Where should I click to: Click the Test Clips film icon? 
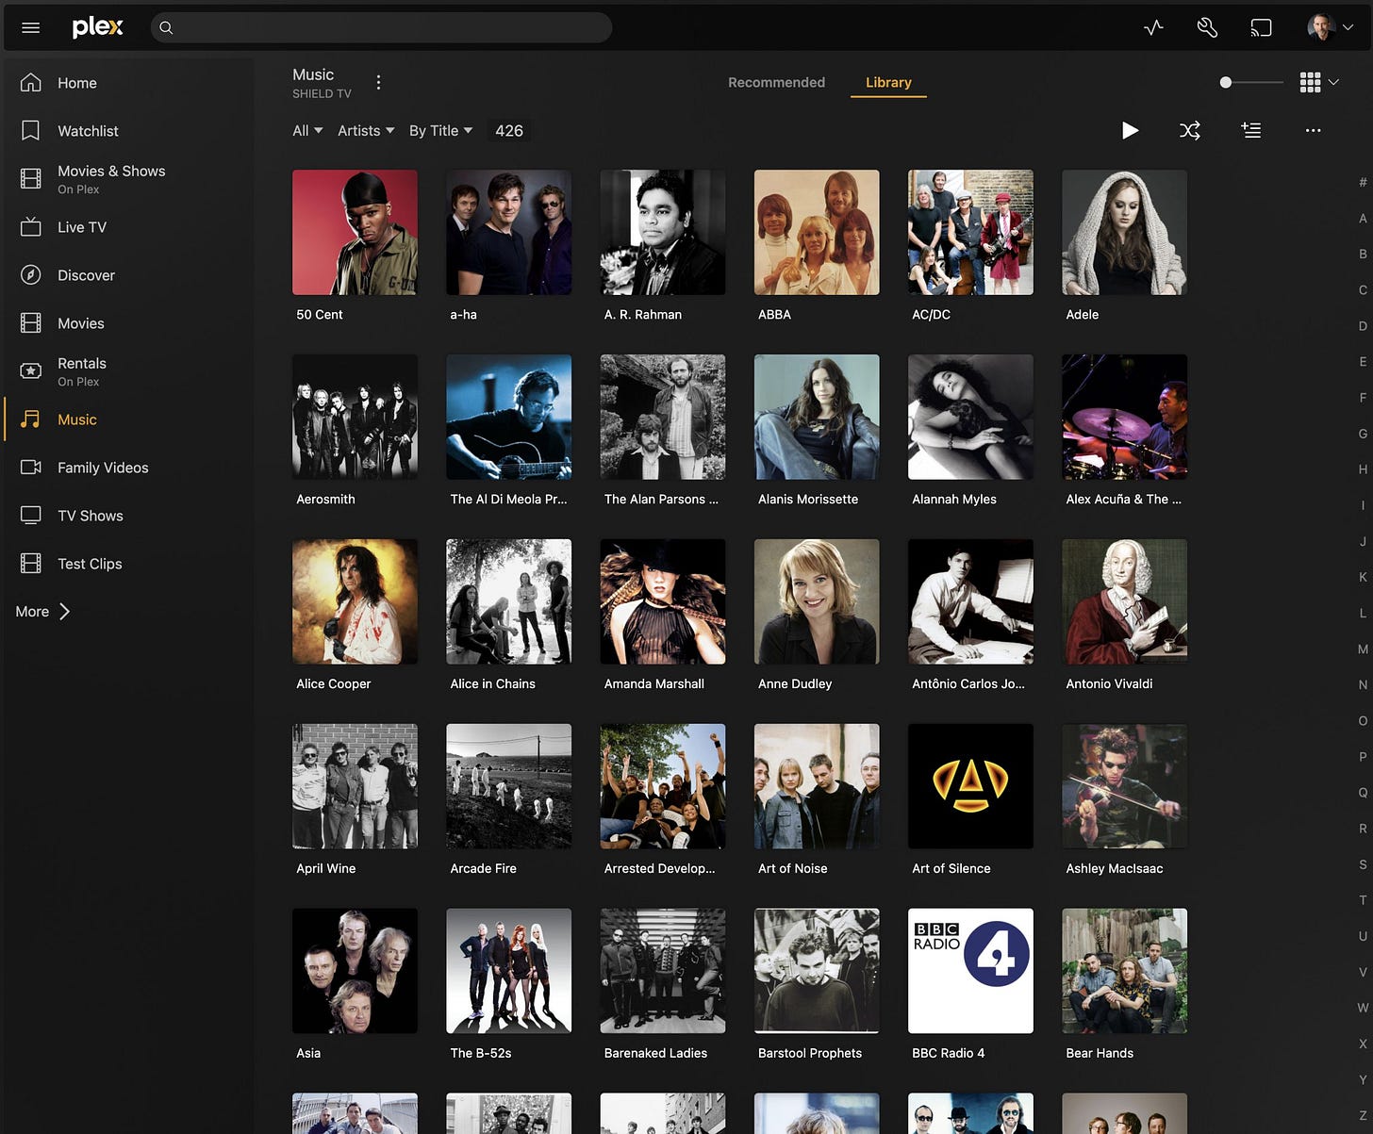click(x=31, y=564)
